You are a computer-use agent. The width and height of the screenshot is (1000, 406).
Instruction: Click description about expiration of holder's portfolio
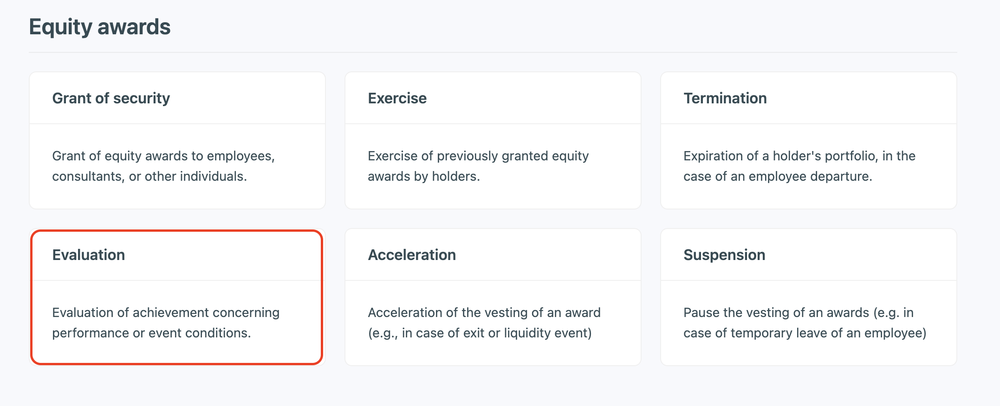799,166
